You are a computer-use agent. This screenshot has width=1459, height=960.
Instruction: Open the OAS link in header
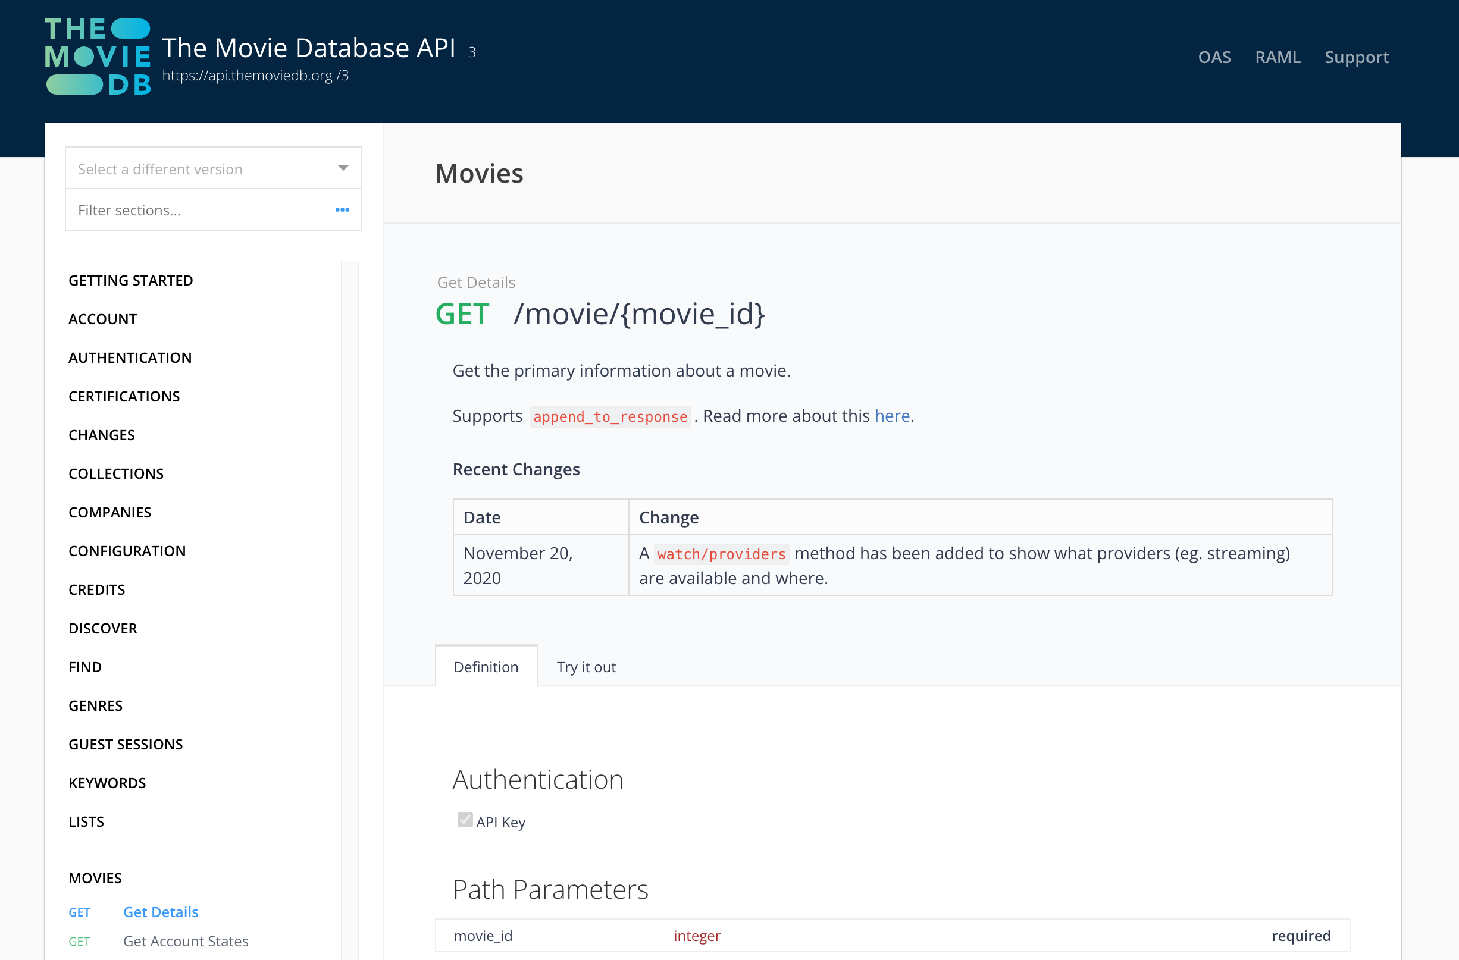1214,57
